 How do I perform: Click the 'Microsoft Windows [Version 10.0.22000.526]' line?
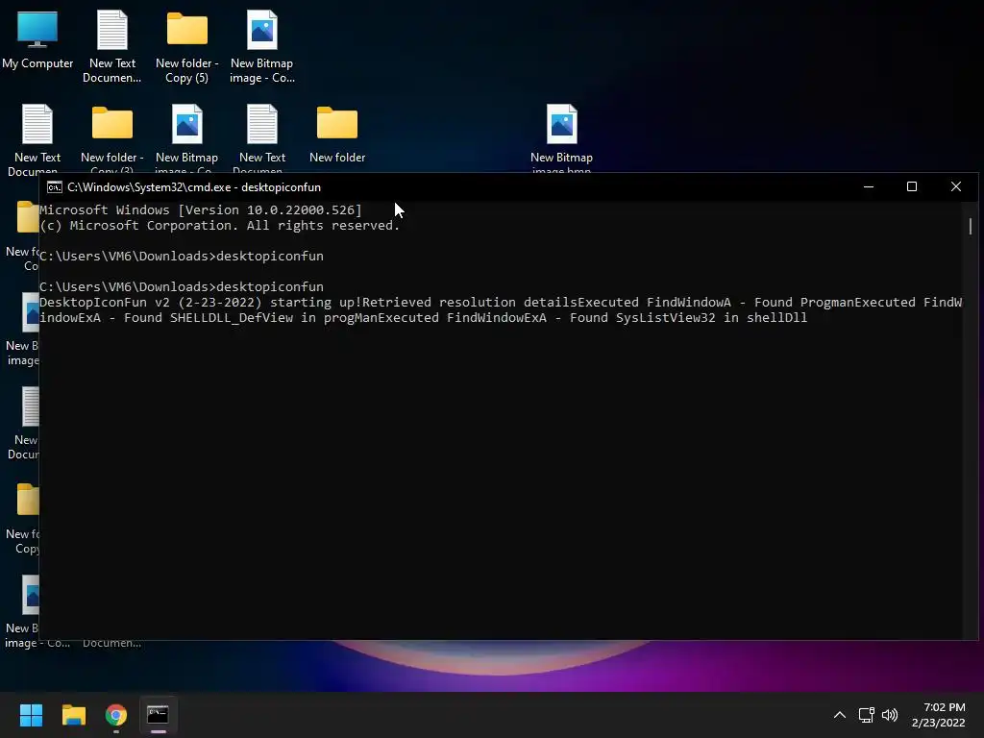tap(201, 210)
